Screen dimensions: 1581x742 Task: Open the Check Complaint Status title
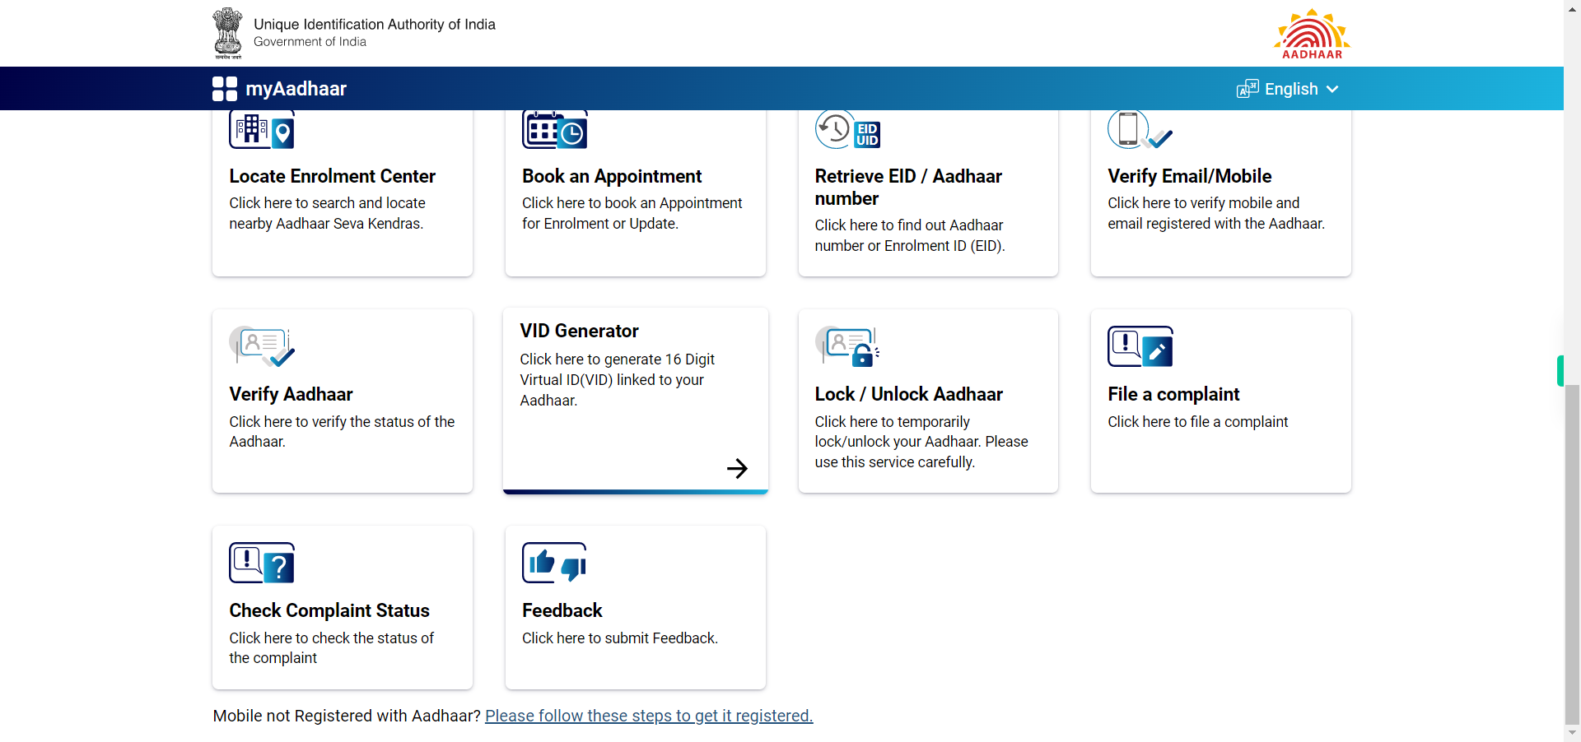point(329,610)
